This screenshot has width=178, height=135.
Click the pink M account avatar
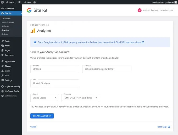pyautogui.click(x=140, y=10)
